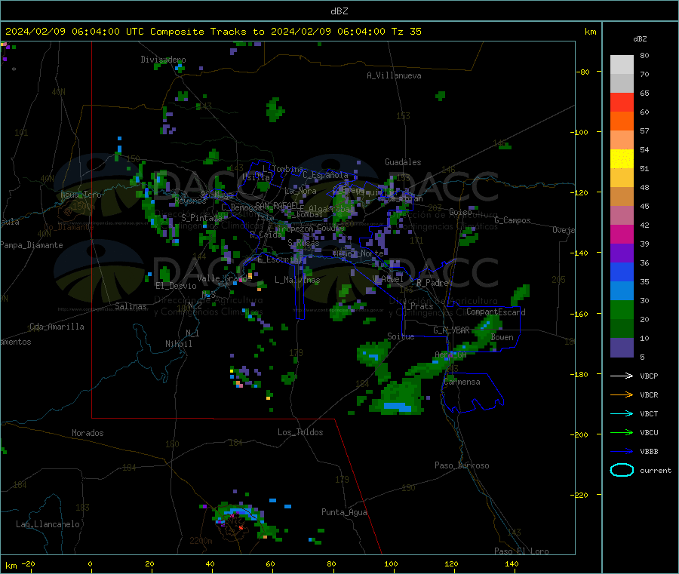
Task: Click the El_Desvio place label
Action: tap(176, 286)
